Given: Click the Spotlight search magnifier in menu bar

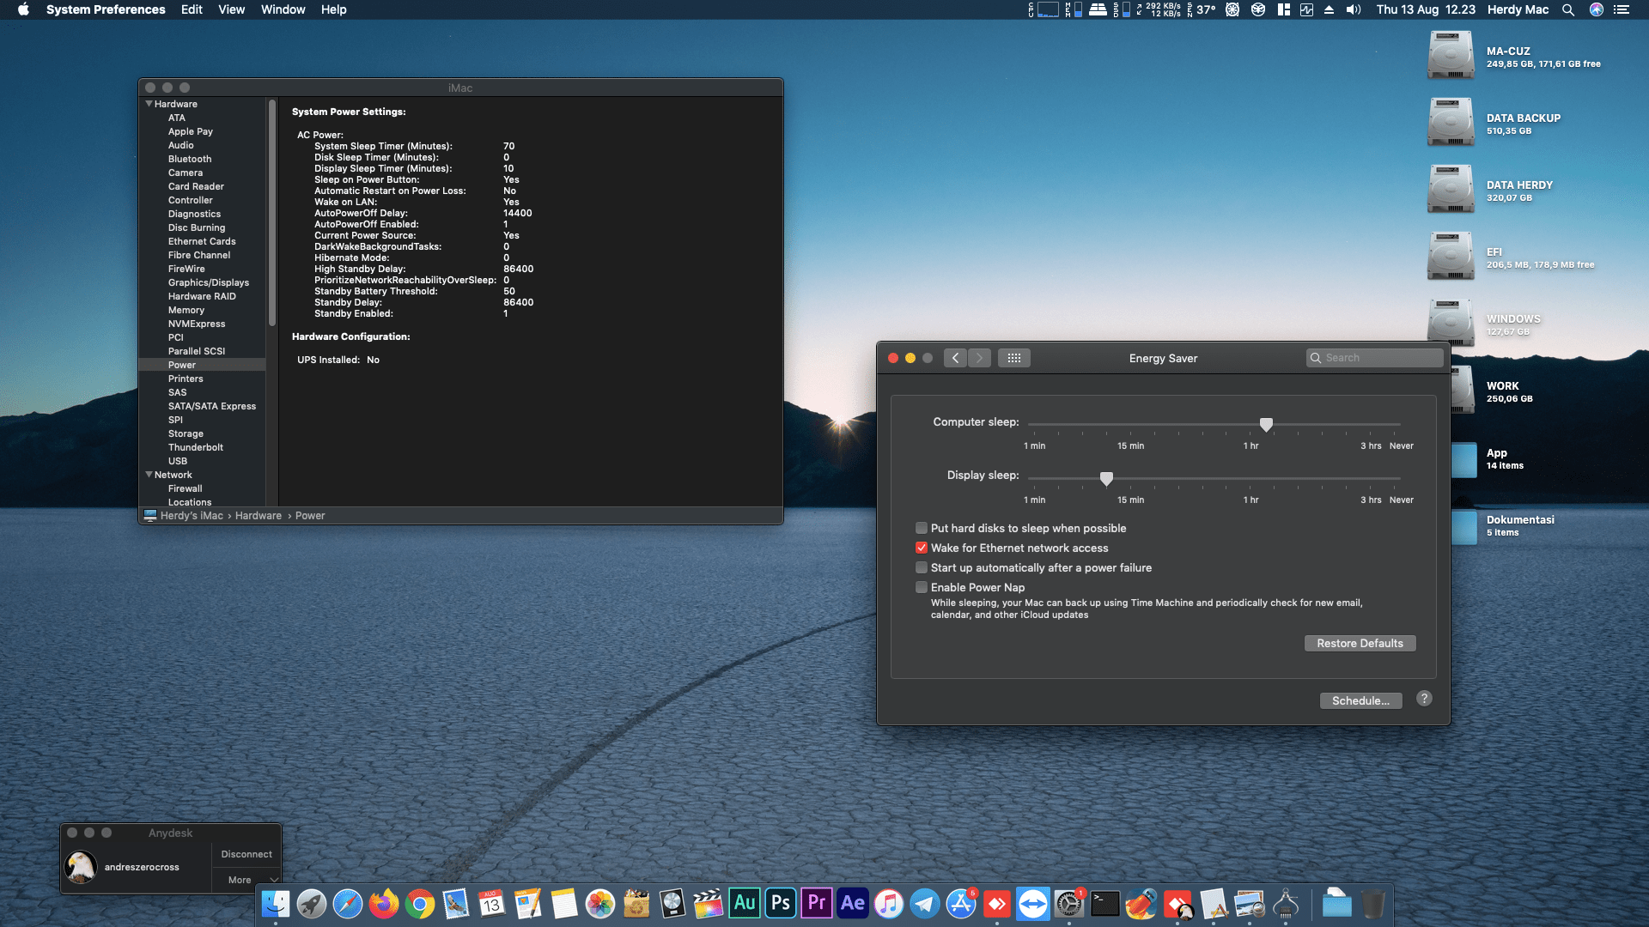Looking at the screenshot, I should pyautogui.click(x=1568, y=9).
